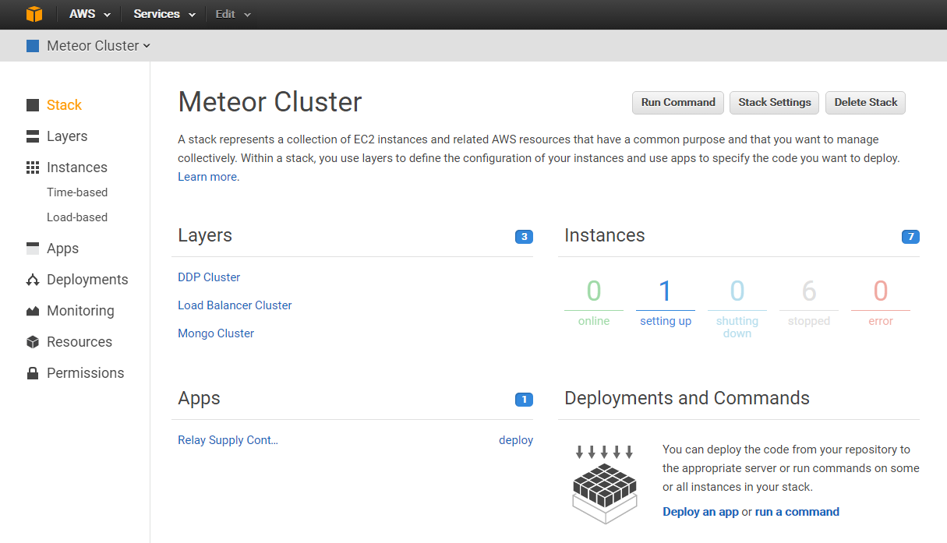Click the 0 online instances counter
The image size is (947, 543).
(x=594, y=303)
